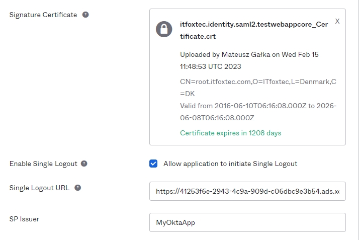Click the Single Logout URL help icon
This screenshot has width=359, height=240.
coord(78,188)
